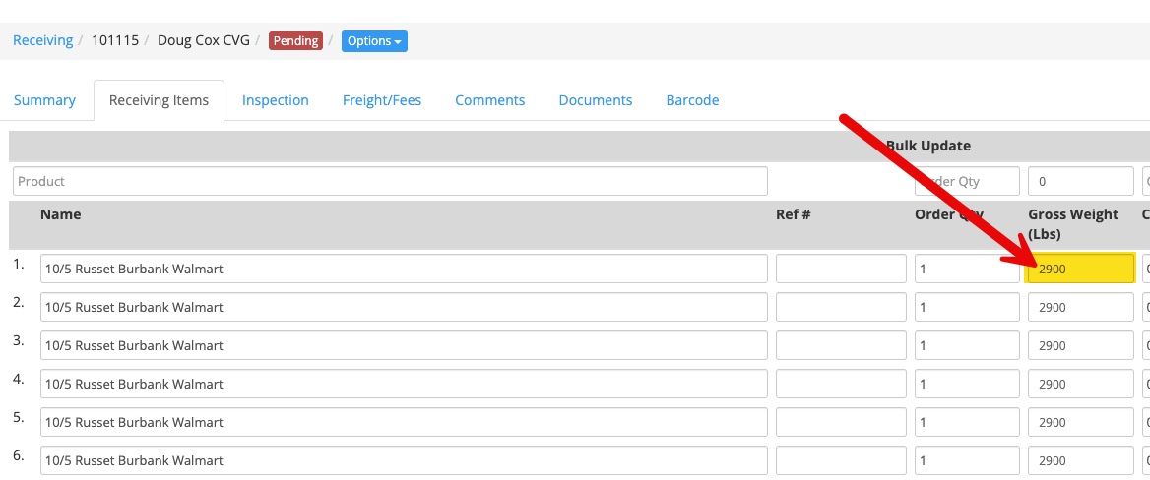The width and height of the screenshot is (1150, 480).
Task: Click the Gross Weight field in row 4
Action: pyautogui.click(x=1080, y=384)
